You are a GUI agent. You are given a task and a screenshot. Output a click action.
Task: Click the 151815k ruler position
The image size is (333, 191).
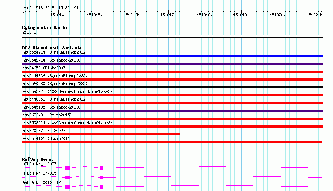[95, 15]
